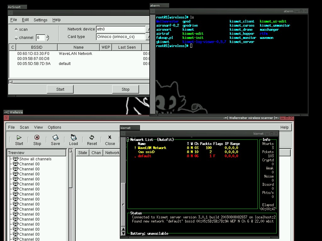The width and height of the screenshot is (322, 241).
Task: Click the AirSnort channel number field
Action: tap(41, 38)
